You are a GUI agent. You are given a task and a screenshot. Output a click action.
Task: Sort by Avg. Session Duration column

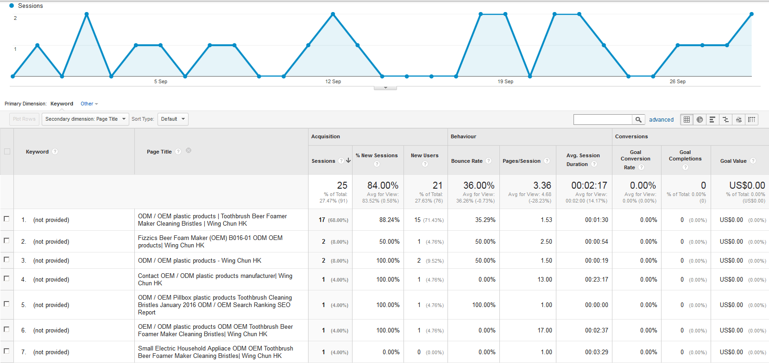click(x=583, y=160)
